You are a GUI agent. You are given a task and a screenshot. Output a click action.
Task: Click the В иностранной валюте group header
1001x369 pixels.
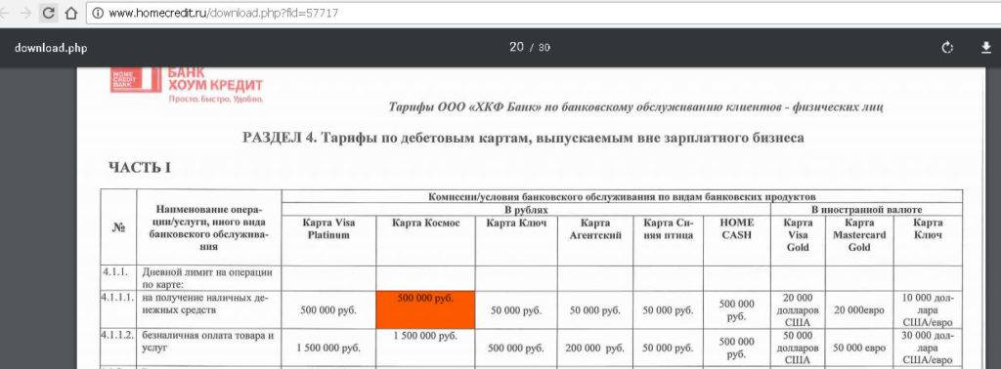(x=866, y=209)
